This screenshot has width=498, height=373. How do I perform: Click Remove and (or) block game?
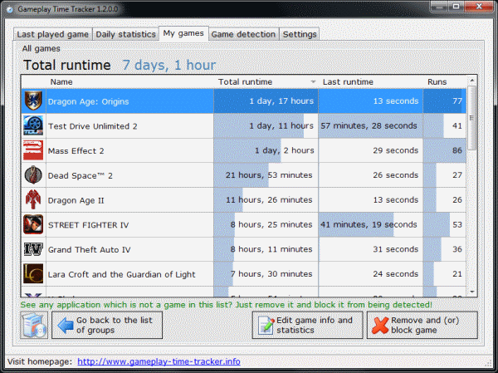pyautogui.click(x=422, y=325)
